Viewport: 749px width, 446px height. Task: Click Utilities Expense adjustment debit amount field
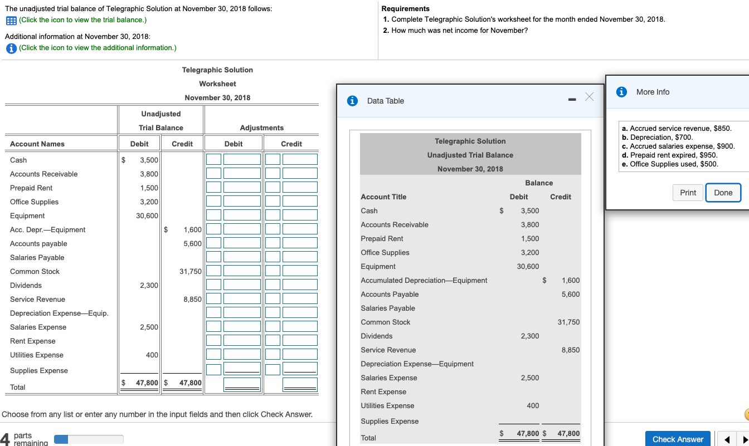(x=242, y=355)
